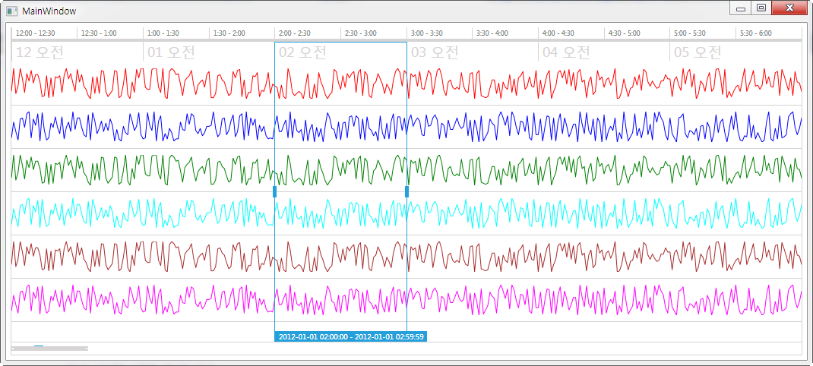Click the horizontal scrollbar thumb at bottom
This screenshot has height=366, width=813.
point(50,349)
